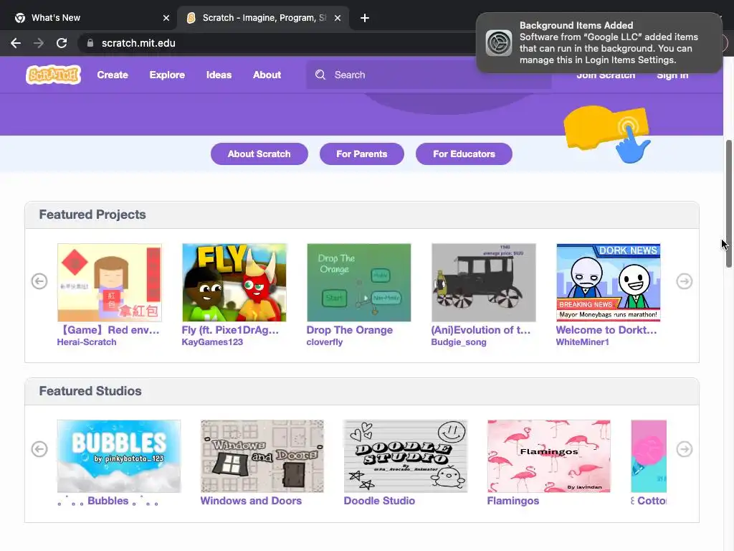The height and width of the screenshot is (551, 734).
Task: Click the Fly (ft. Pixe1DrAg… title
Action: [230, 330]
